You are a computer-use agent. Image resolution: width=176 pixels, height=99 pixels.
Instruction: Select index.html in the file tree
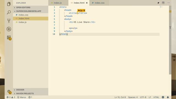tap(31, 18)
